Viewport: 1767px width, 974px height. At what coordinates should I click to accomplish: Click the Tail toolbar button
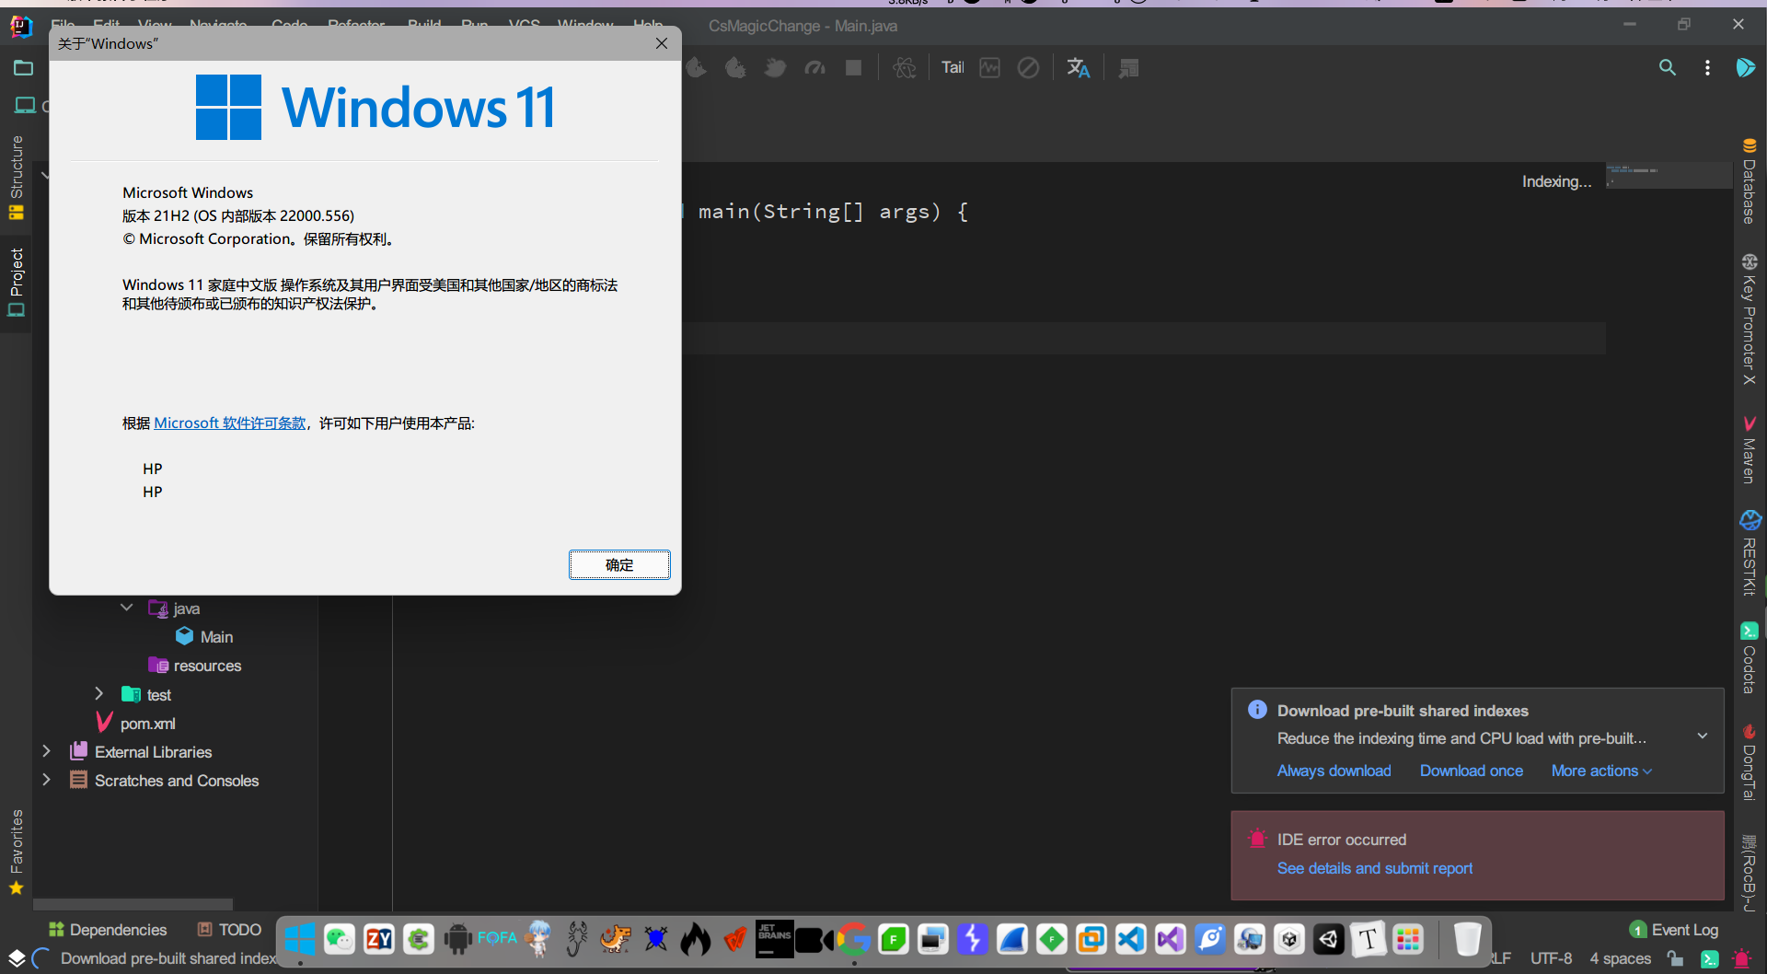coord(953,67)
